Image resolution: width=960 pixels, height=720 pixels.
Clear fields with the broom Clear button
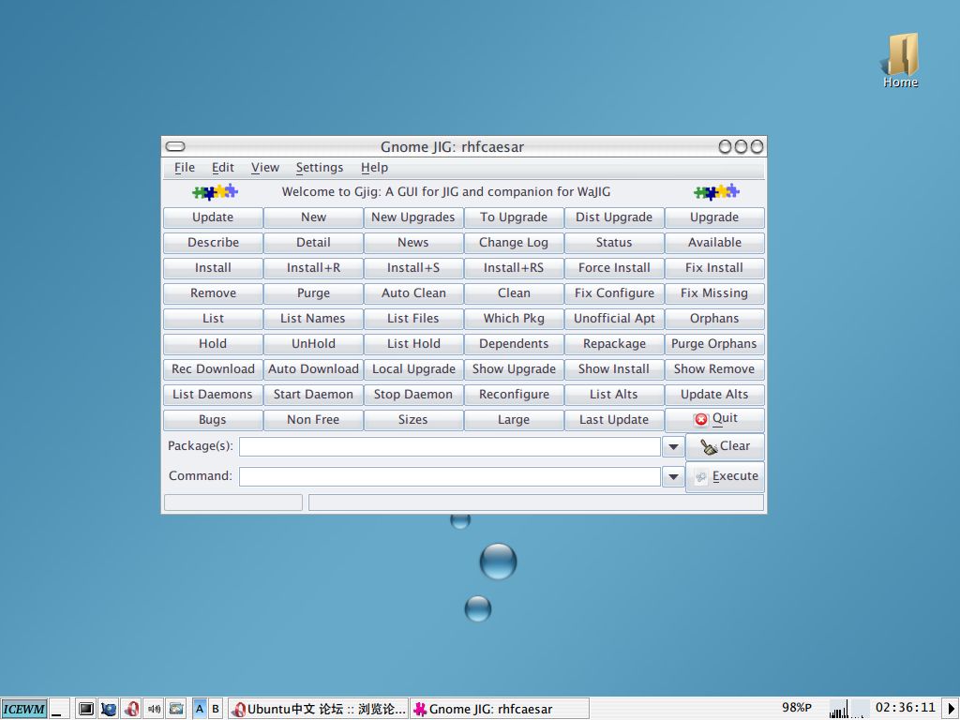tap(725, 446)
